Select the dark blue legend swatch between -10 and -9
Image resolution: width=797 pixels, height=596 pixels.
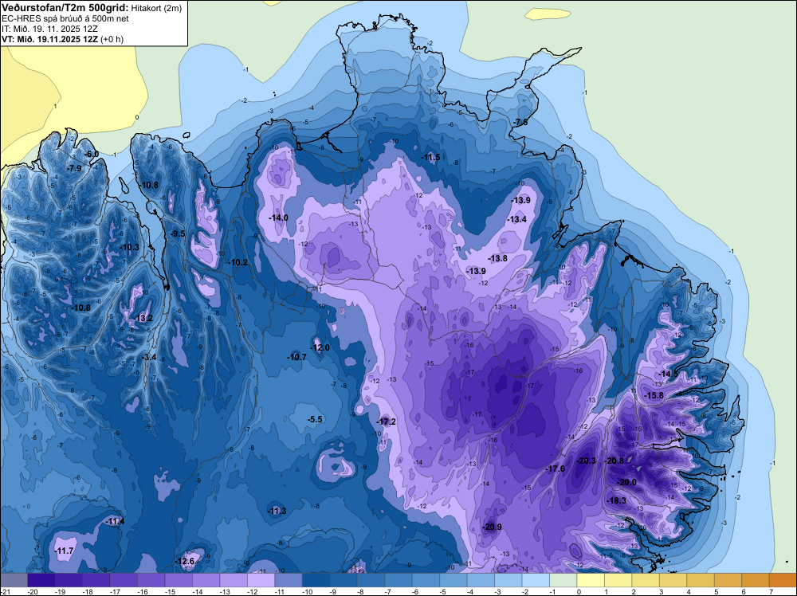point(316,580)
